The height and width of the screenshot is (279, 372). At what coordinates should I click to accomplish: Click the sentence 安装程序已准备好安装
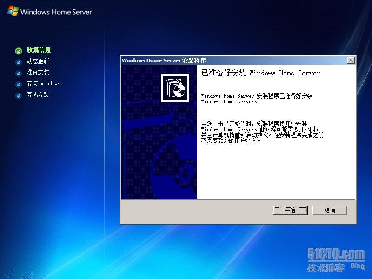coord(257,99)
